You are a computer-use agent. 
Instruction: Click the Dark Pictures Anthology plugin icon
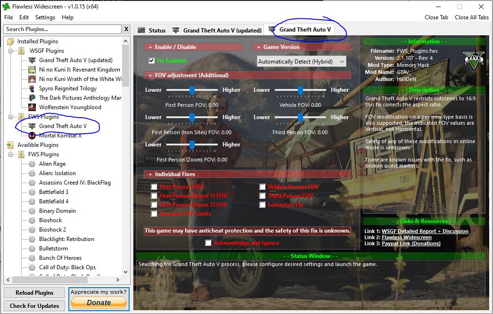pyautogui.click(x=32, y=98)
